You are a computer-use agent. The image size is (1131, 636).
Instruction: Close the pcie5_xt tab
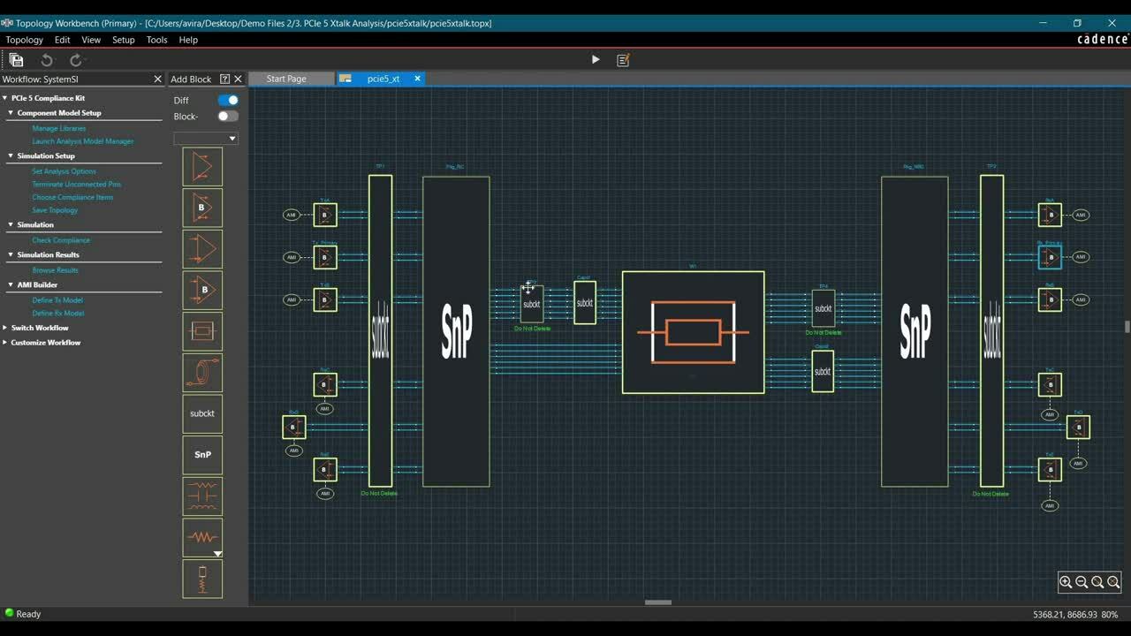[x=417, y=79]
